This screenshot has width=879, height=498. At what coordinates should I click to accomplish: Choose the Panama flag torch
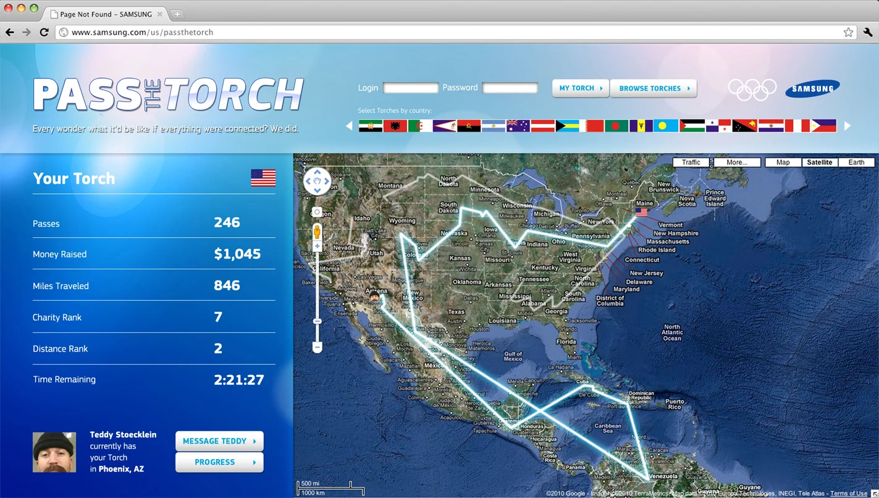[x=718, y=126]
